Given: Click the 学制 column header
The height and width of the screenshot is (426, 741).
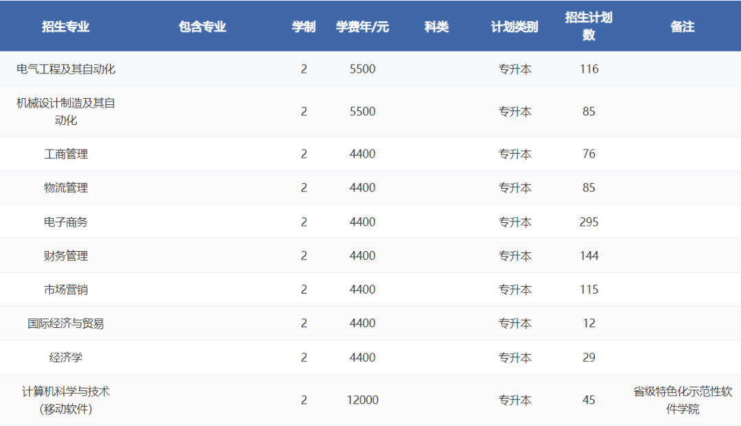Looking at the screenshot, I should [x=304, y=27].
